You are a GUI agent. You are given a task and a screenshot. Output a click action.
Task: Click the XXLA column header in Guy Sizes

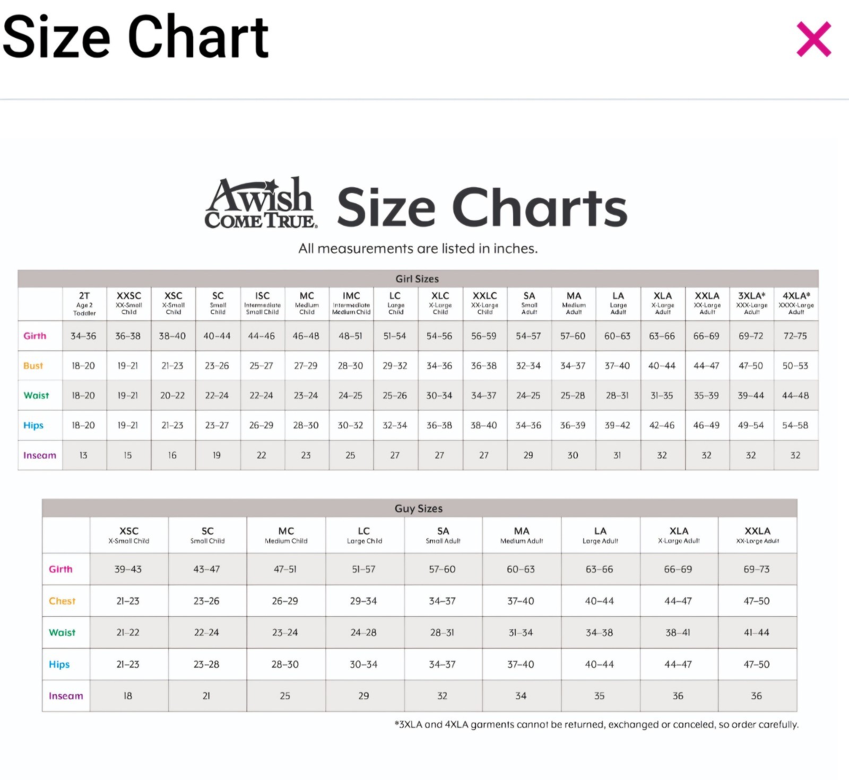pyautogui.click(x=757, y=535)
